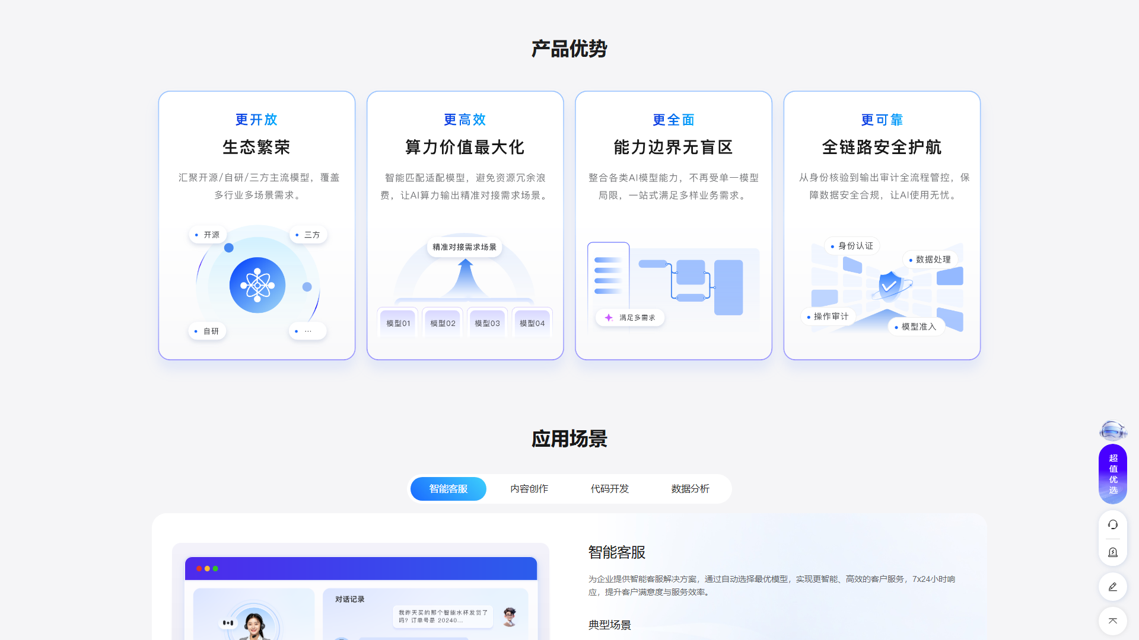Click the 超值优选 floating promo badge
This screenshot has width=1139, height=640.
(x=1113, y=474)
